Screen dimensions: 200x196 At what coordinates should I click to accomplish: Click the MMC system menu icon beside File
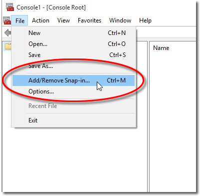[7, 20]
